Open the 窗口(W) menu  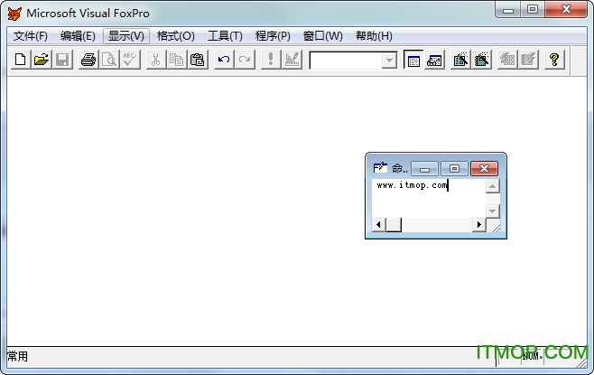coord(323,36)
